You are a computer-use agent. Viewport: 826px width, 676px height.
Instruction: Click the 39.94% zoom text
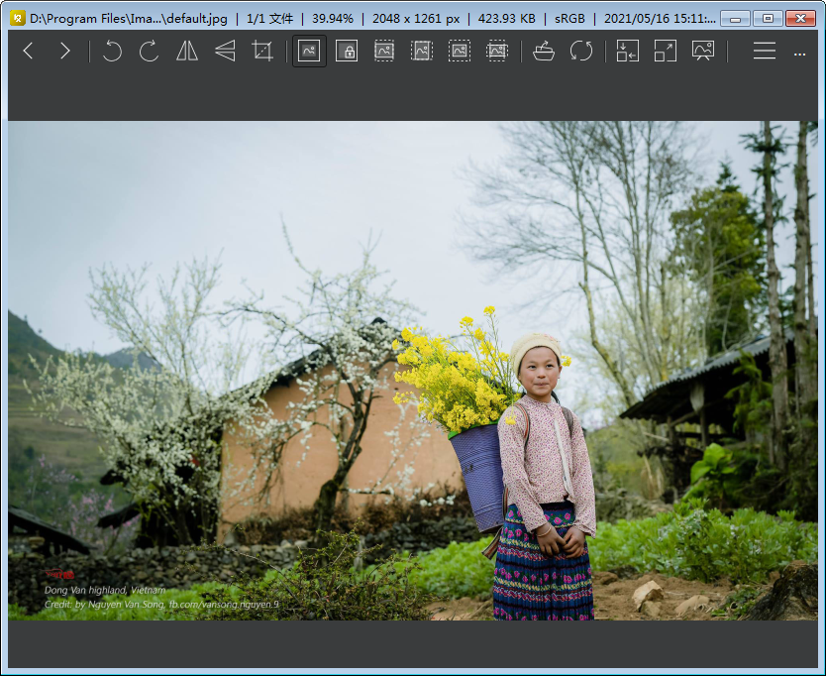pyautogui.click(x=333, y=19)
